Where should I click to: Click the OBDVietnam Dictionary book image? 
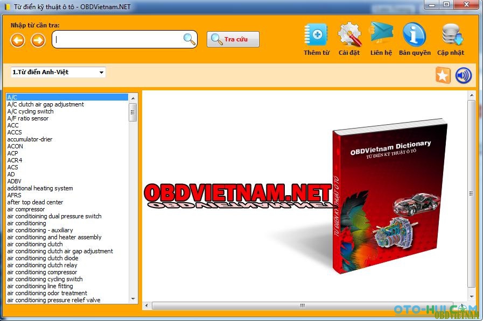pyautogui.click(x=390, y=197)
